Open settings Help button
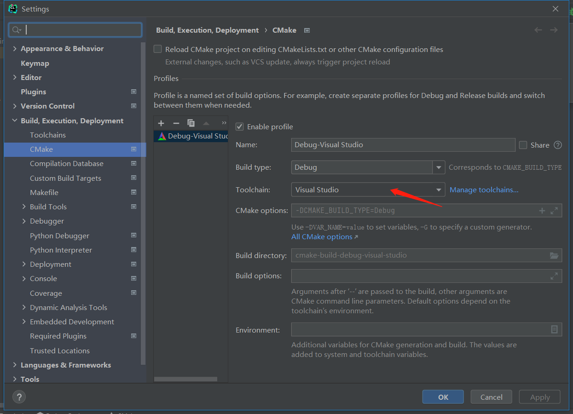This screenshot has height=414, width=573. [x=19, y=397]
